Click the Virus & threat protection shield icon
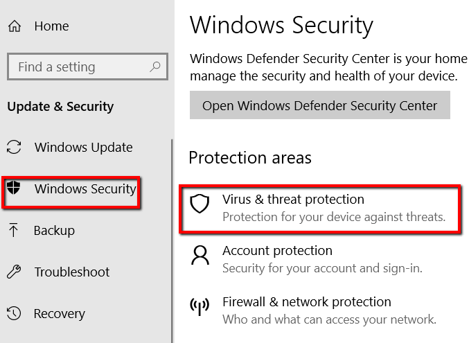This screenshot has width=469, height=343. pyautogui.click(x=200, y=204)
